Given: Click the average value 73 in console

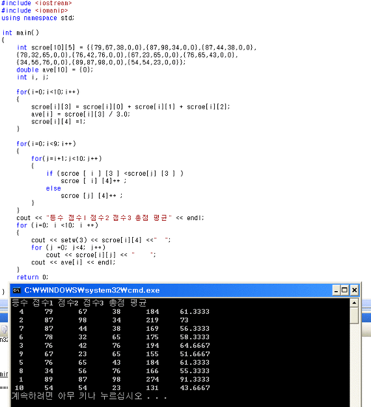Looking at the screenshot, I should tap(184, 320).
